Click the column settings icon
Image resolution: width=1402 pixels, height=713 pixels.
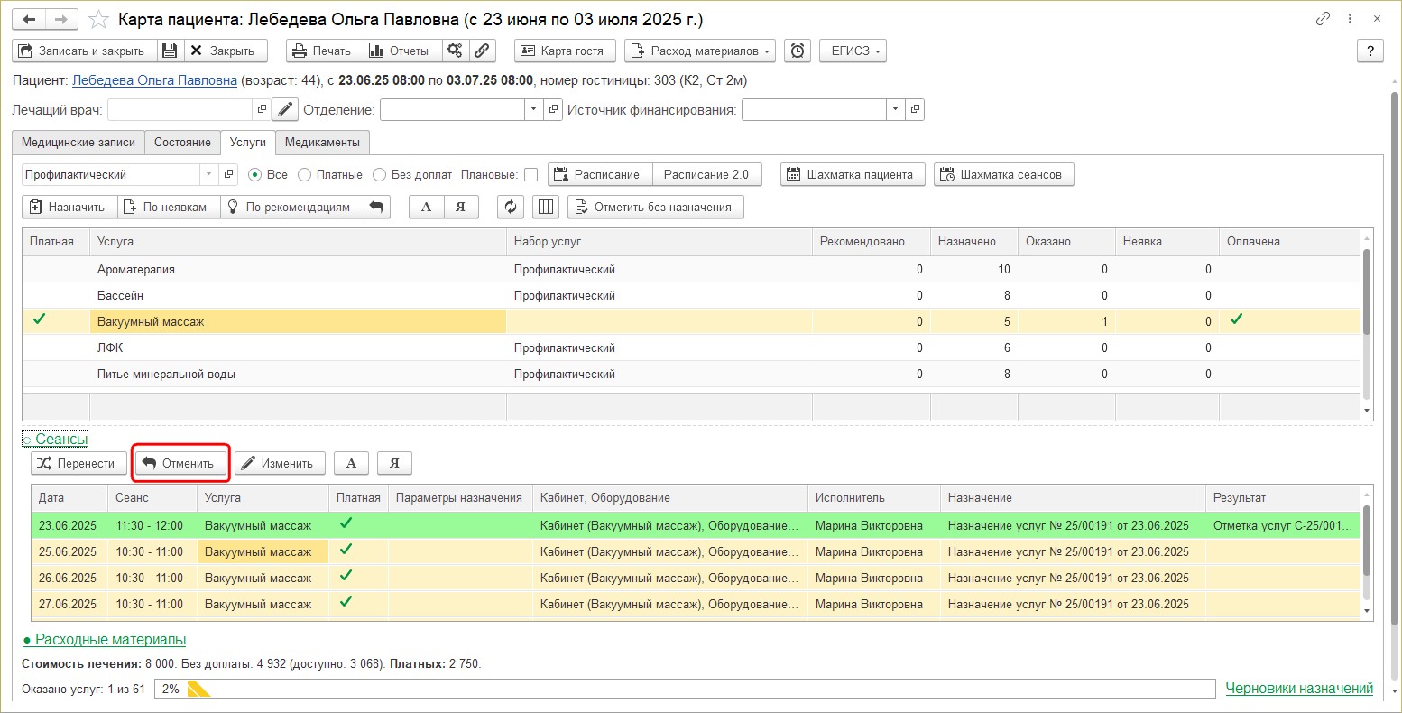tap(546, 207)
